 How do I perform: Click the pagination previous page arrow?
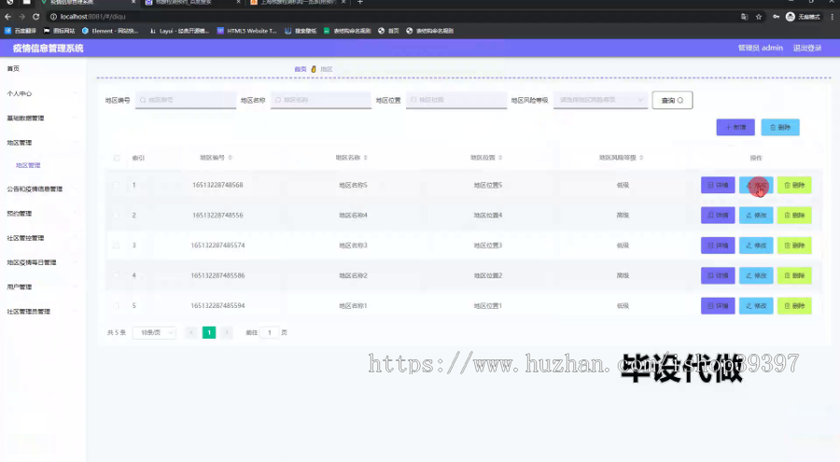(x=191, y=332)
